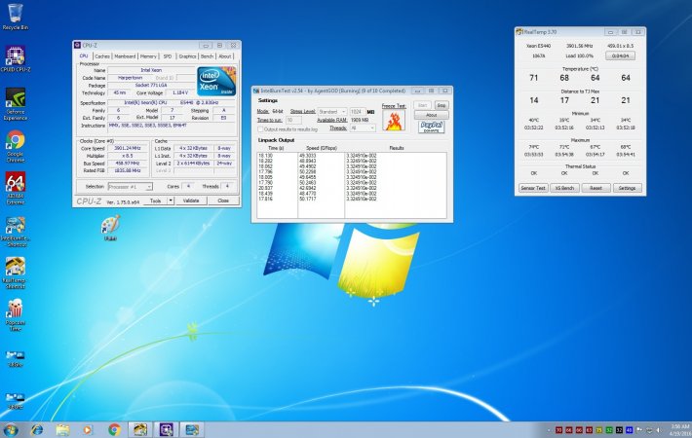The image size is (692, 438).
Task: Open the Windows Start menu orb
Action: coord(11,429)
